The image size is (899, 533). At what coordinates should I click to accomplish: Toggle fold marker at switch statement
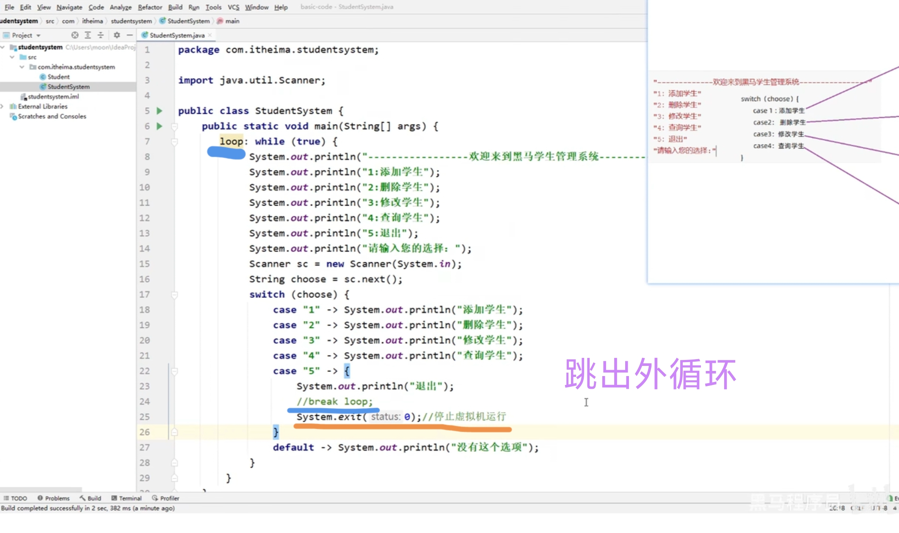[174, 294]
